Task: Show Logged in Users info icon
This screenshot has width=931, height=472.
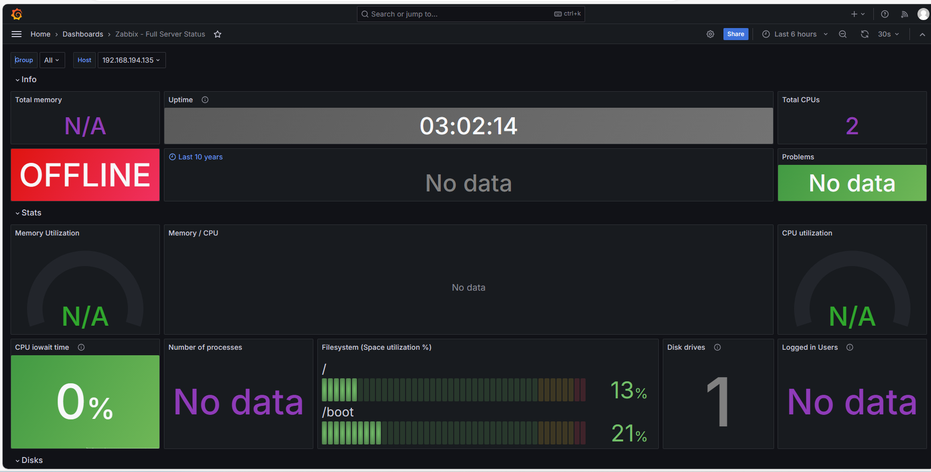Action: click(x=850, y=347)
